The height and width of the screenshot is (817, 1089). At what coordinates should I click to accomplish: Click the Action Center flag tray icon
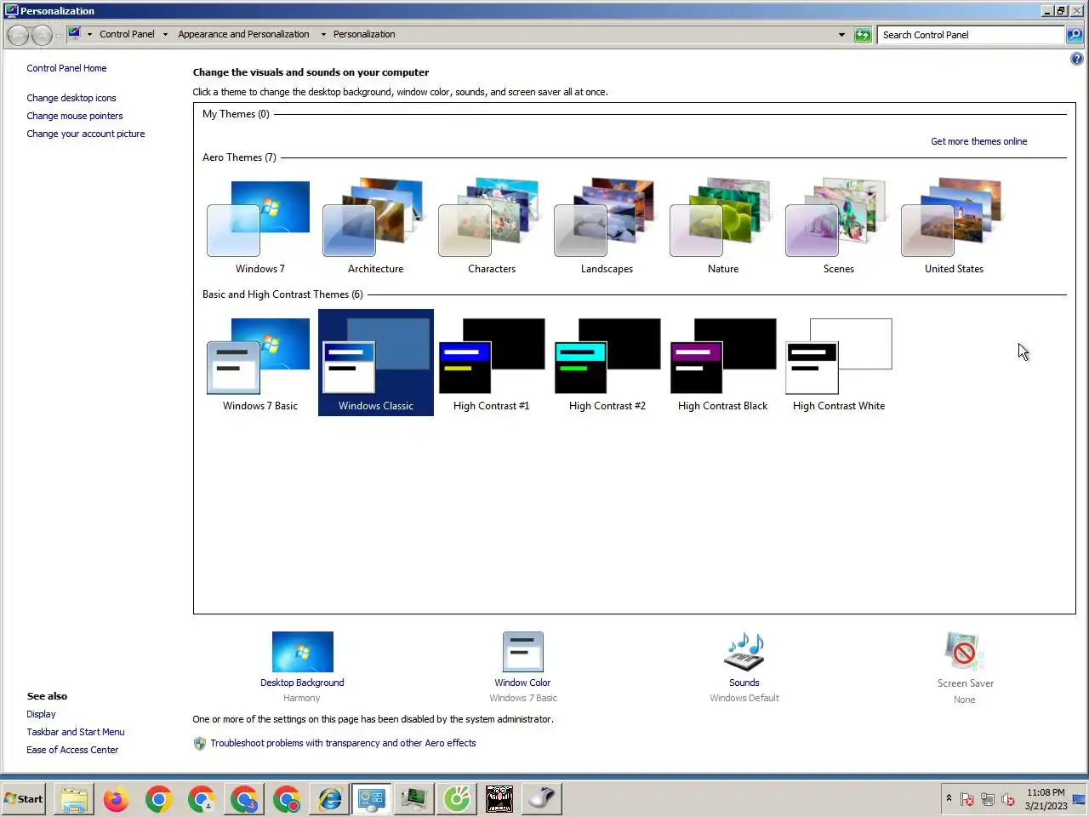(967, 799)
